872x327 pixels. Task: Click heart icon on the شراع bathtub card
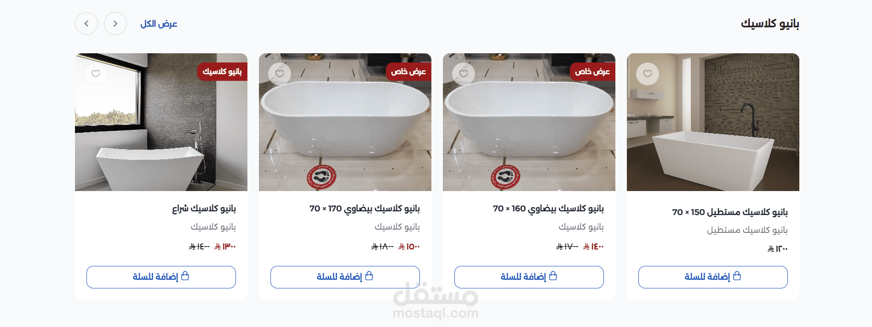pyautogui.click(x=96, y=73)
